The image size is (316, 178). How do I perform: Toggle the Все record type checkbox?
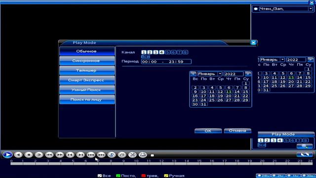(x=100, y=176)
